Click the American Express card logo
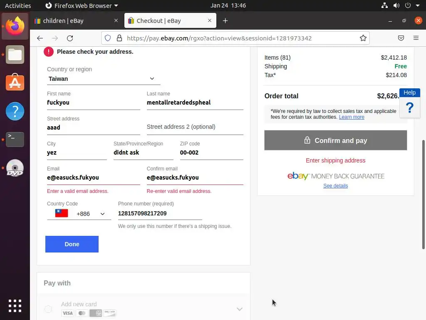This screenshot has height=320, width=426. click(96, 313)
